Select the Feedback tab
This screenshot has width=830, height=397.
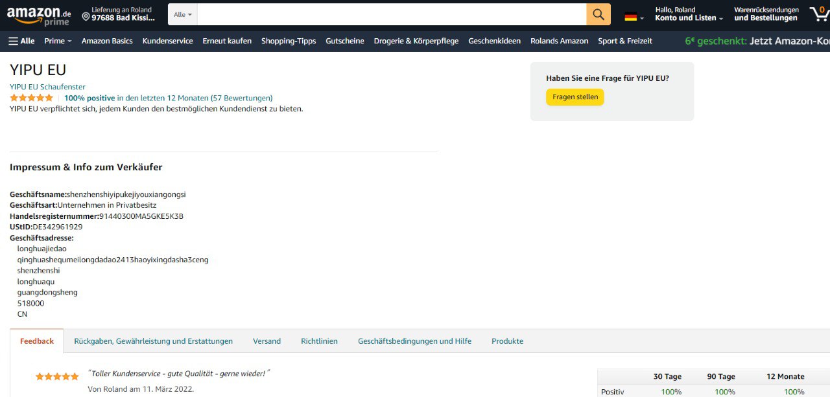(x=37, y=341)
